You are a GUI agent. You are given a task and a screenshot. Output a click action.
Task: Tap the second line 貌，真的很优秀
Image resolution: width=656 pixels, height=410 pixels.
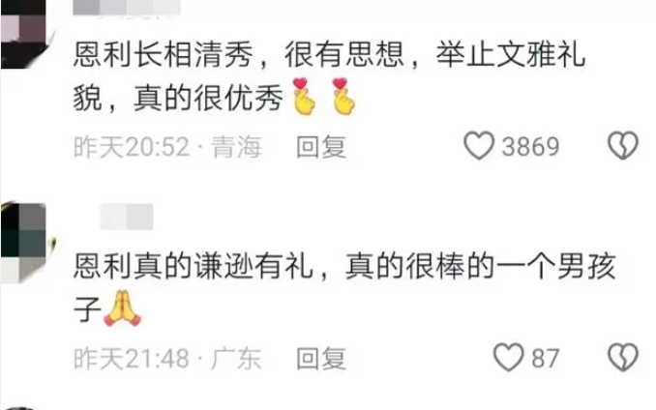click(x=178, y=98)
